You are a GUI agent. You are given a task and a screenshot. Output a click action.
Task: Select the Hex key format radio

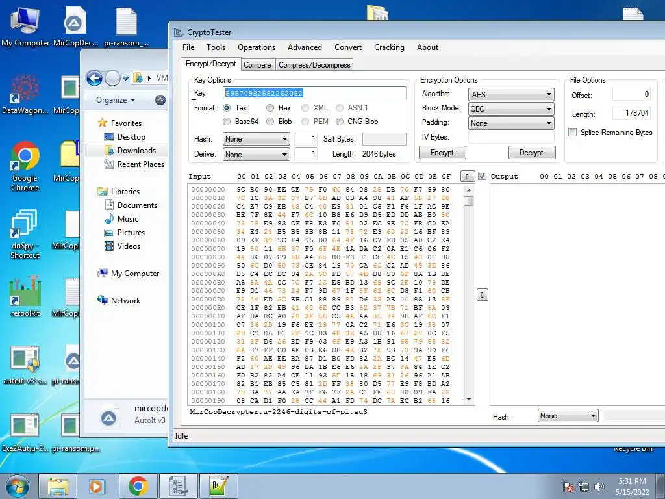270,108
